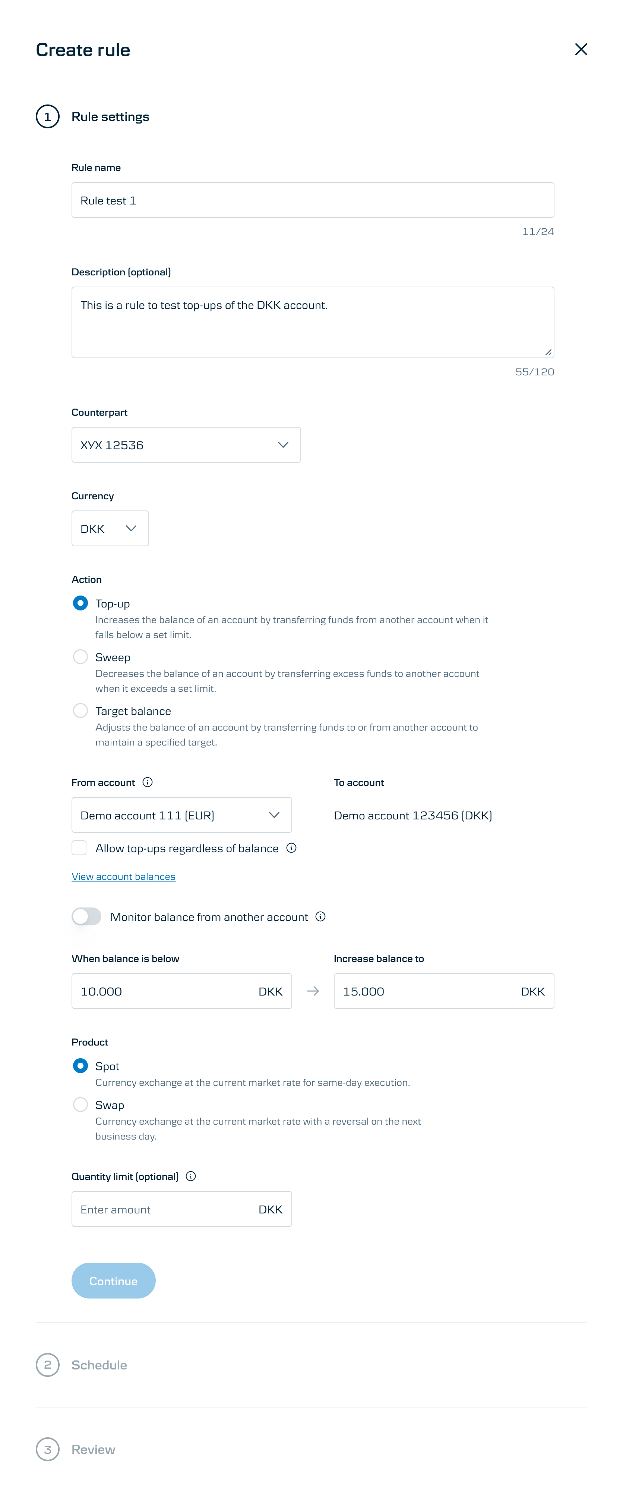This screenshot has width=626, height=1503.
Task: Select the Sweep action
Action: tap(80, 657)
